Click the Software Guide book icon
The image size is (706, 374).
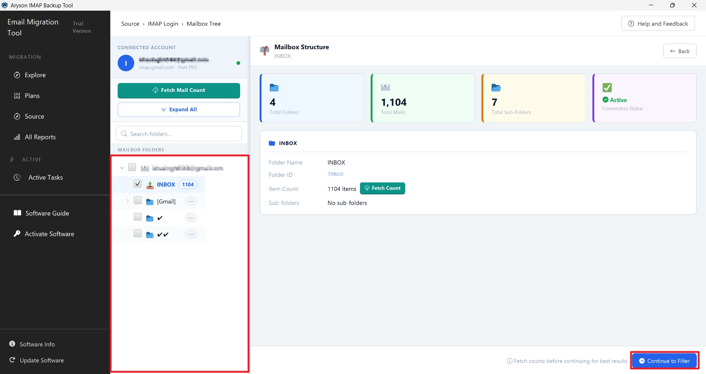coord(17,213)
